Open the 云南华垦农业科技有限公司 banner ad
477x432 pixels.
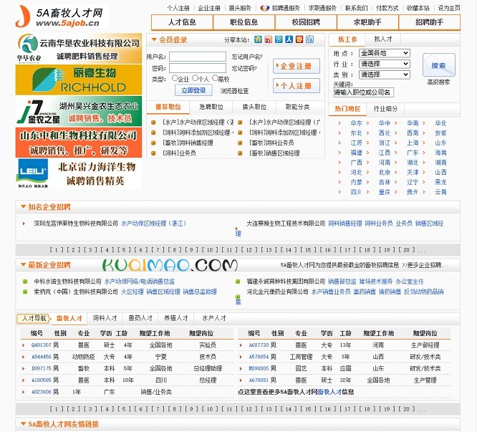79,49
